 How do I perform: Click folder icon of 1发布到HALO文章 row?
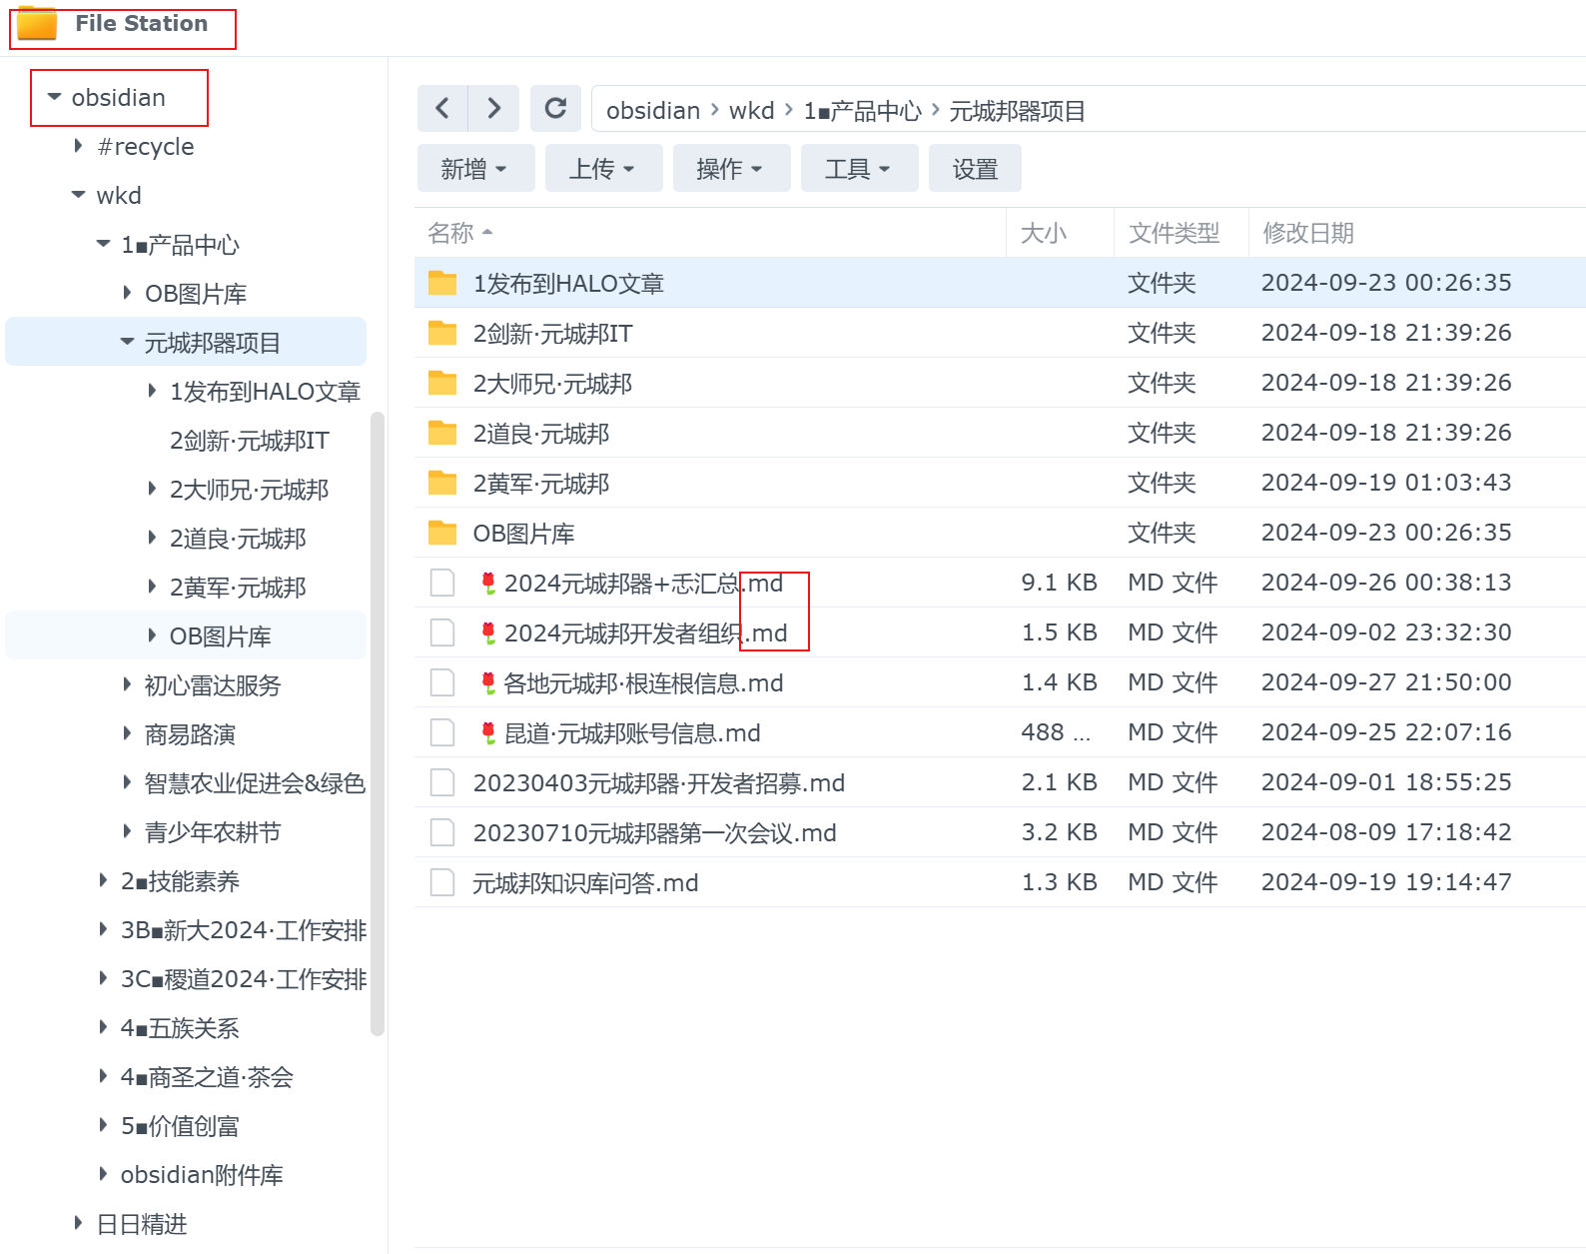(x=442, y=283)
